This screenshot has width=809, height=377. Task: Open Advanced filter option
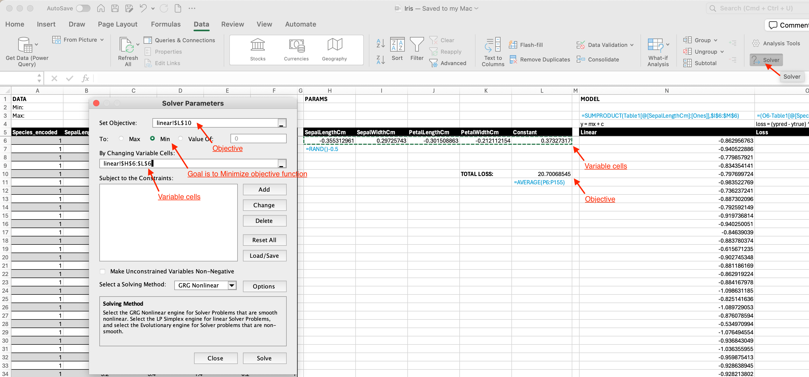click(x=448, y=63)
